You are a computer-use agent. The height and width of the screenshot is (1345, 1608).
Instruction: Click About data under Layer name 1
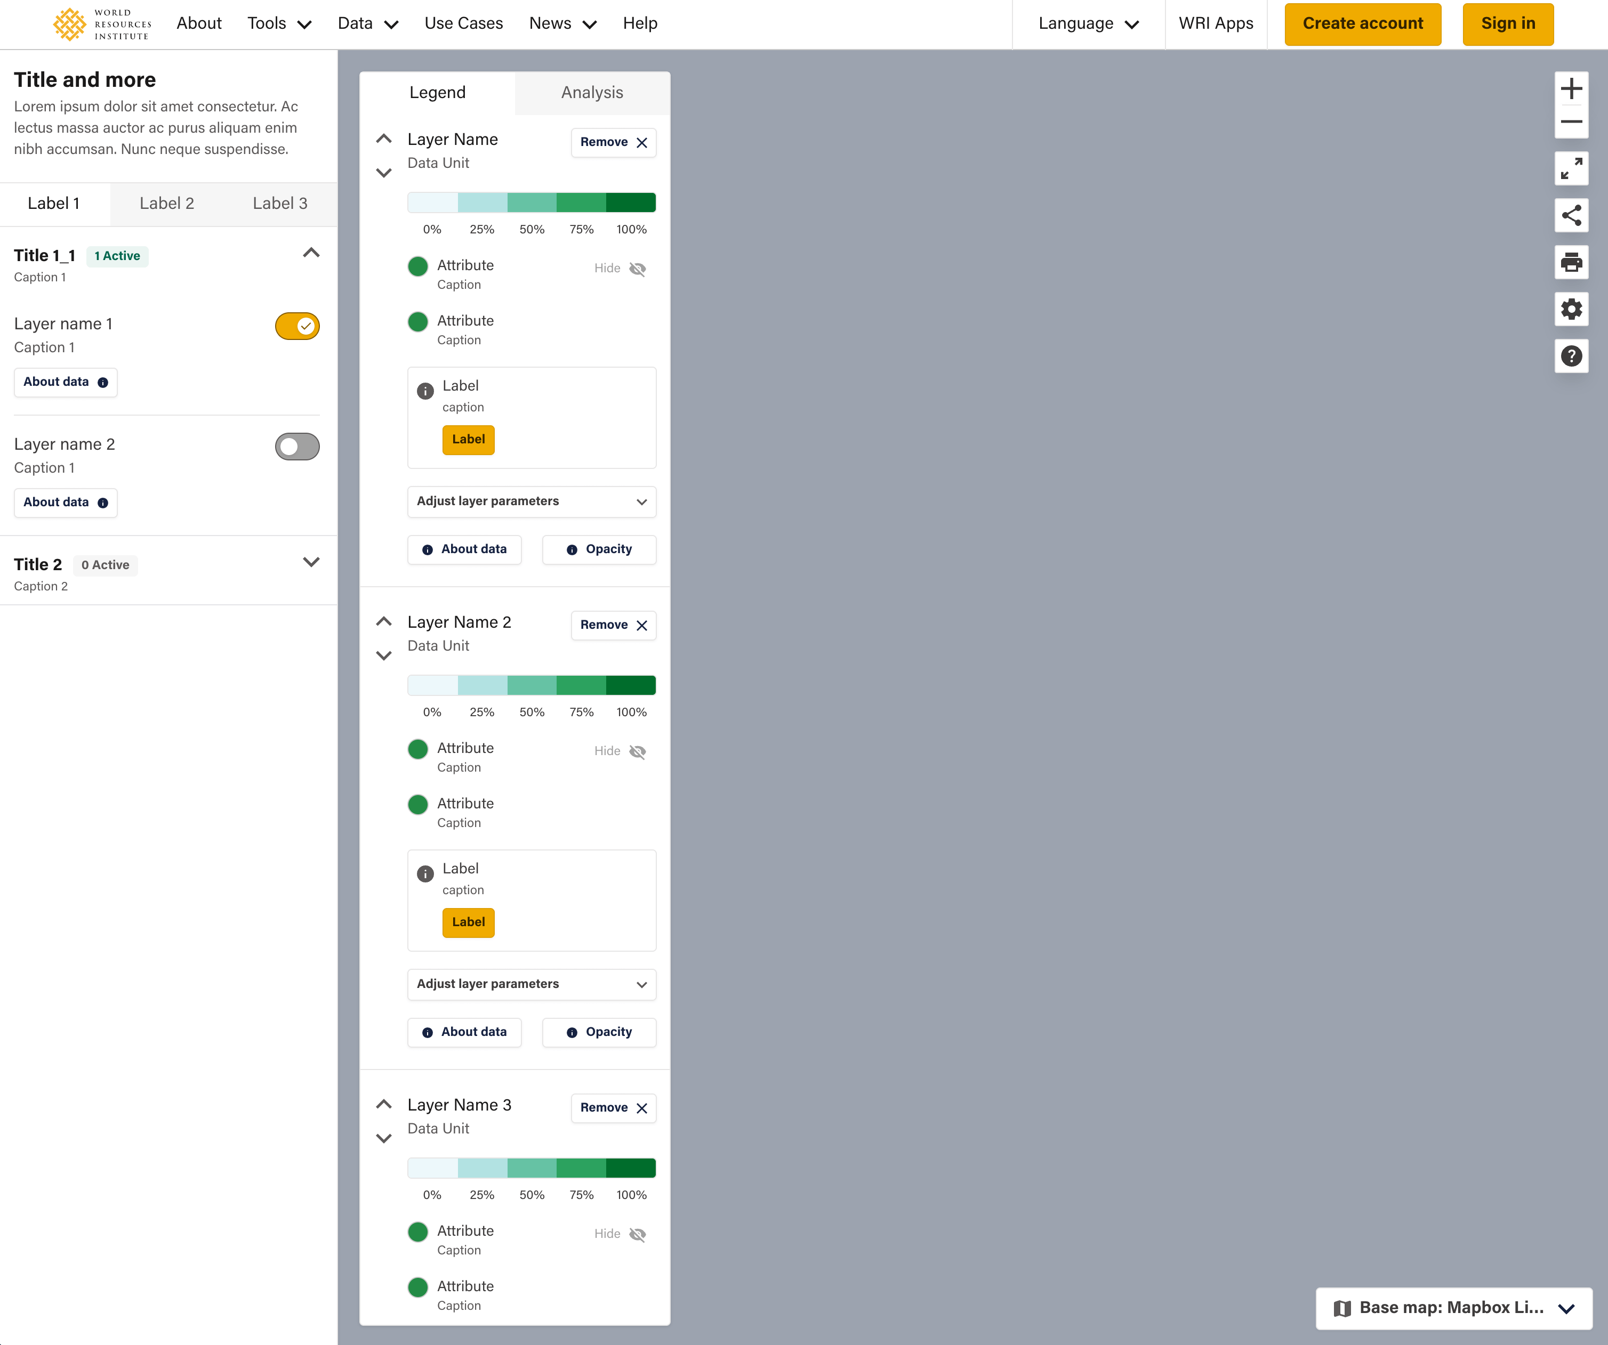pos(65,382)
